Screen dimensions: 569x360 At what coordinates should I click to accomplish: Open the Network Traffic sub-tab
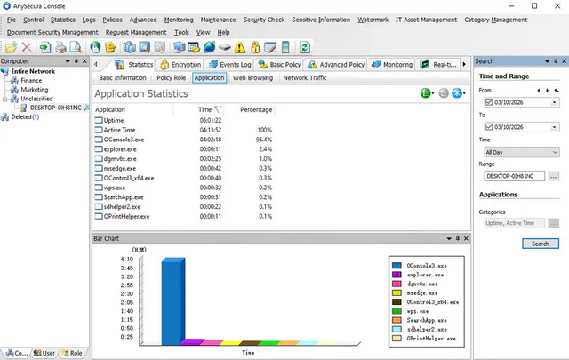(305, 77)
